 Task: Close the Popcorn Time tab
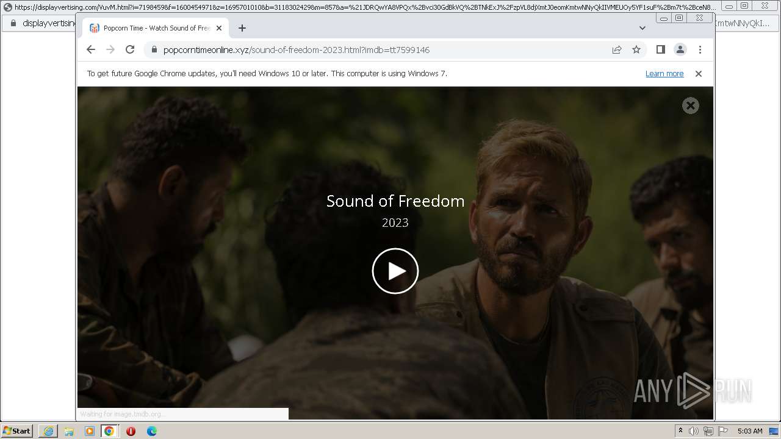[x=219, y=28]
